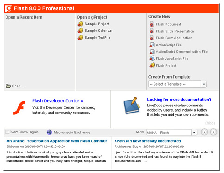The image size is (224, 173).
Task: Open An Online Presentation Application article
Action: (x=57, y=141)
